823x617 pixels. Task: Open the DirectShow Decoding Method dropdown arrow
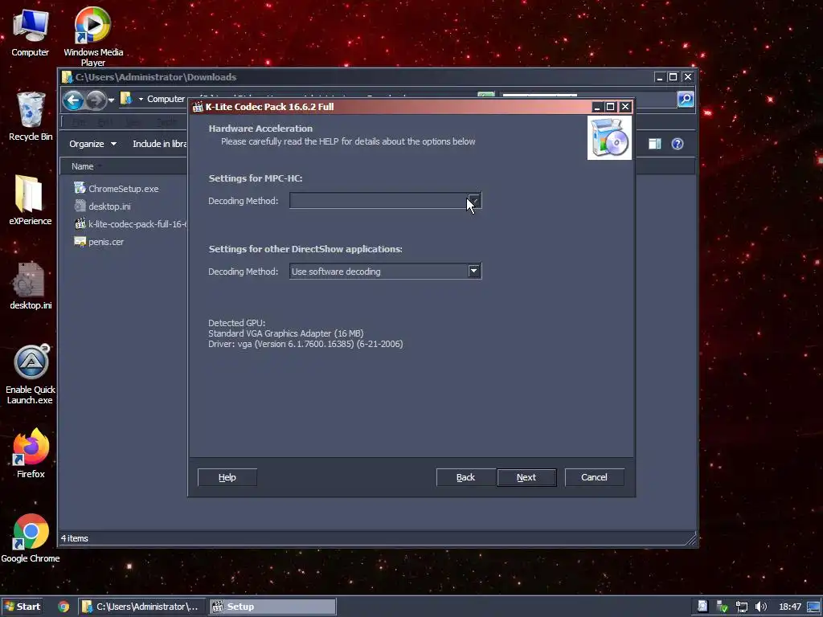[473, 271]
